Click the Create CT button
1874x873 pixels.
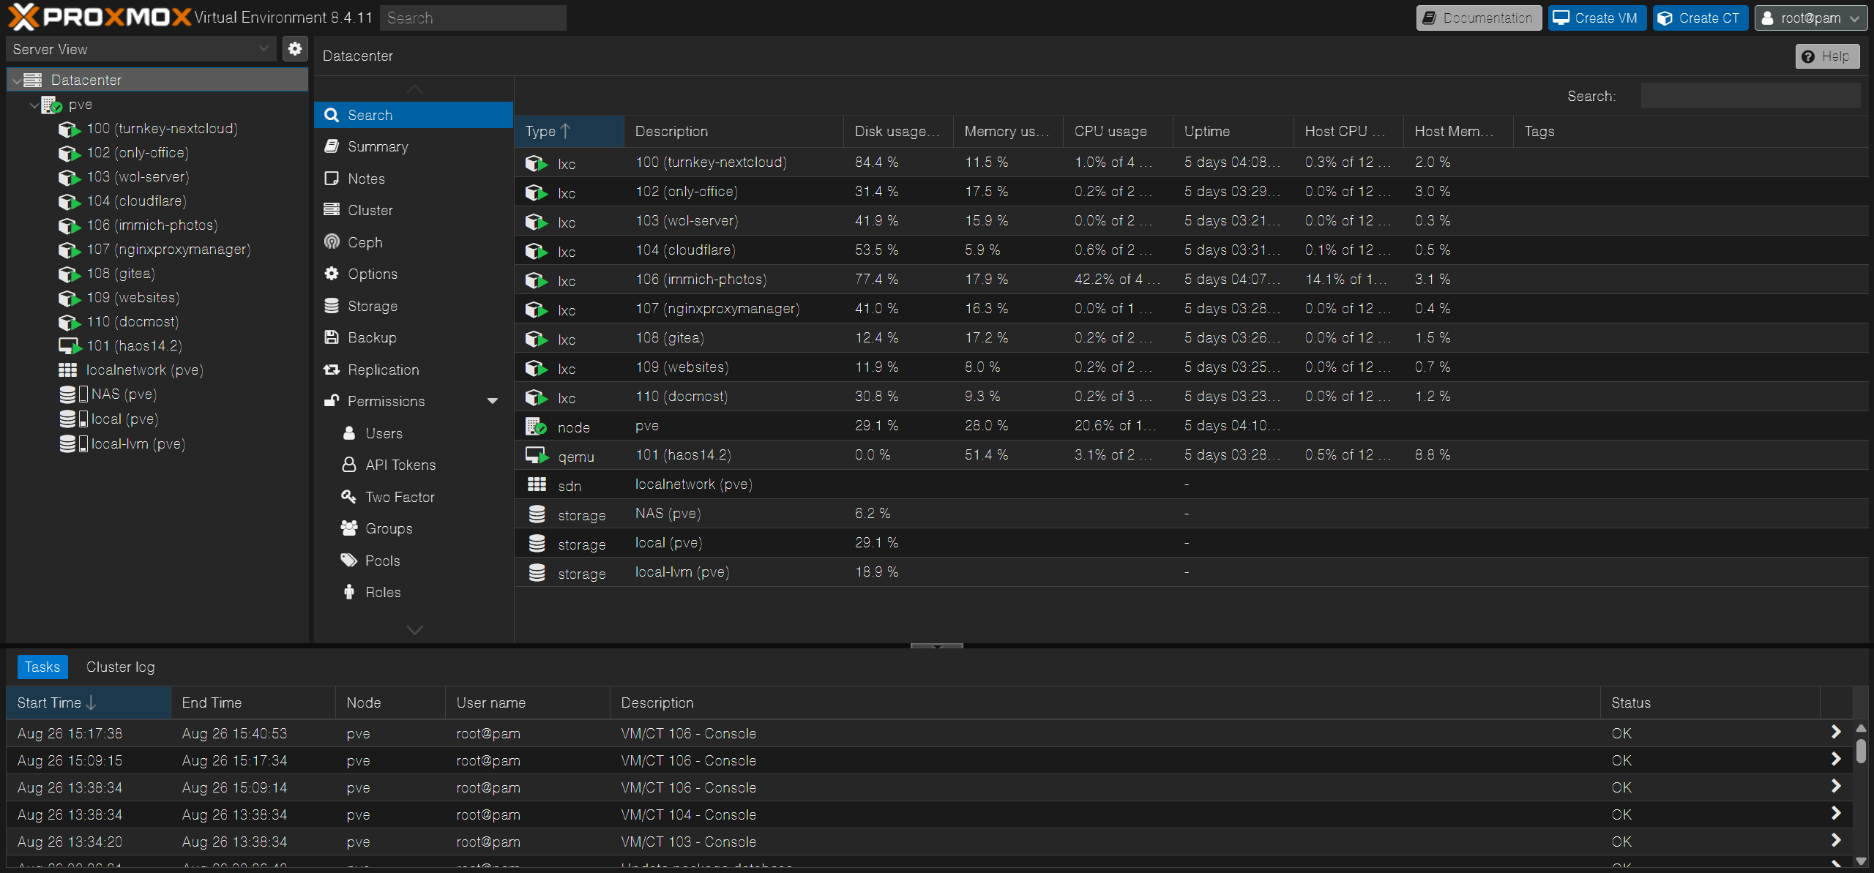coord(1700,18)
